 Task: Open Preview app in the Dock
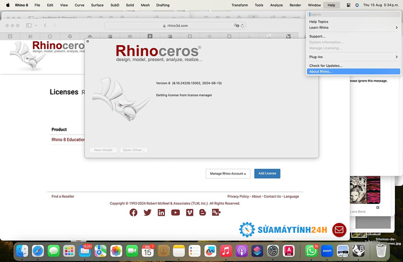pos(343,251)
